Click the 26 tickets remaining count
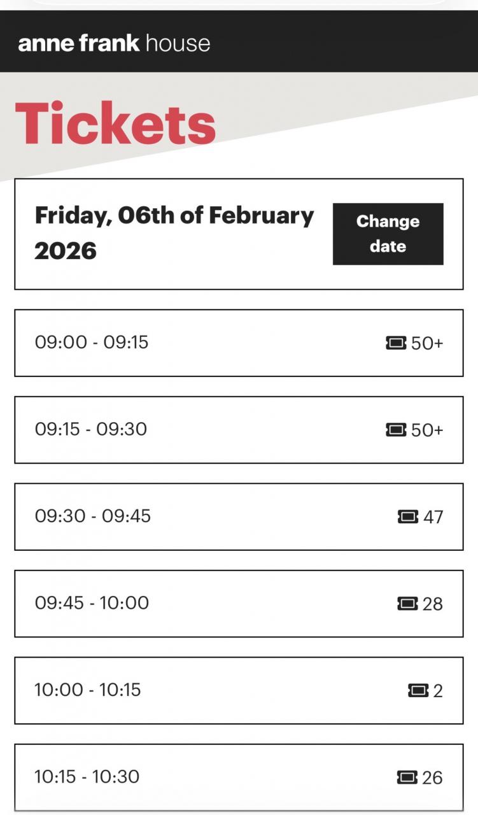 point(432,777)
